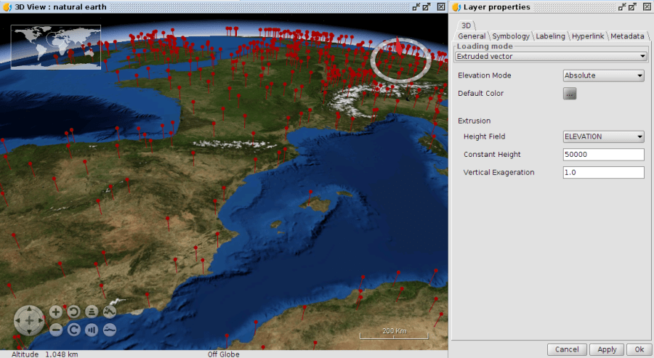Viewport: 654px width, 358px height.
Task: Click the stacked-layers tilt icon
Action: pyautogui.click(x=92, y=312)
